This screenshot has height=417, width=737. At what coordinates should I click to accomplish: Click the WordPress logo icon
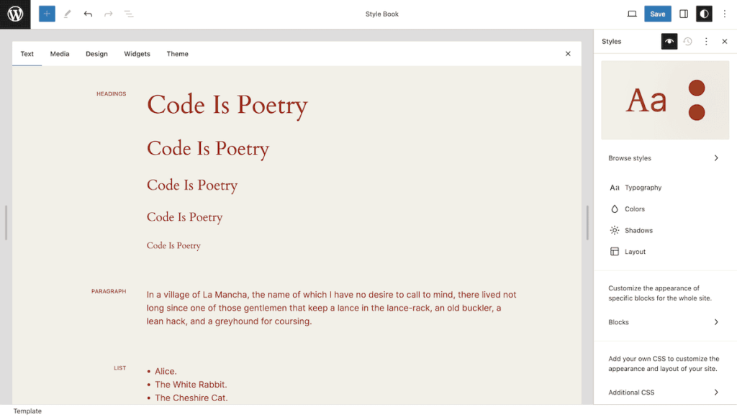(x=15, y=14)
